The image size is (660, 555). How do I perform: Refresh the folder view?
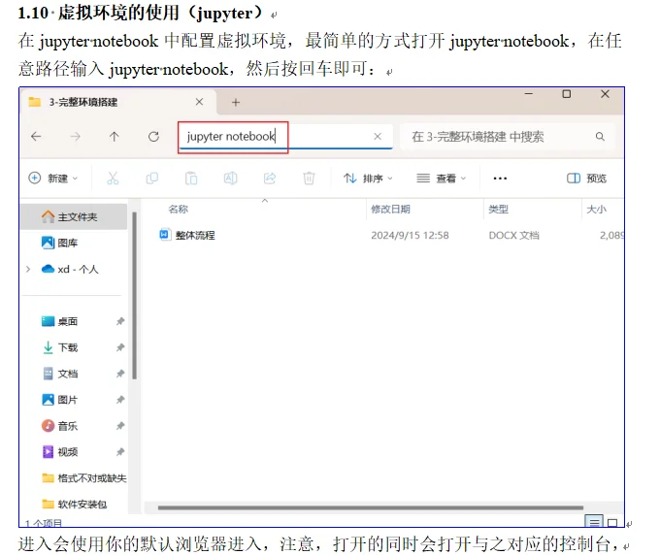(153, 137)
